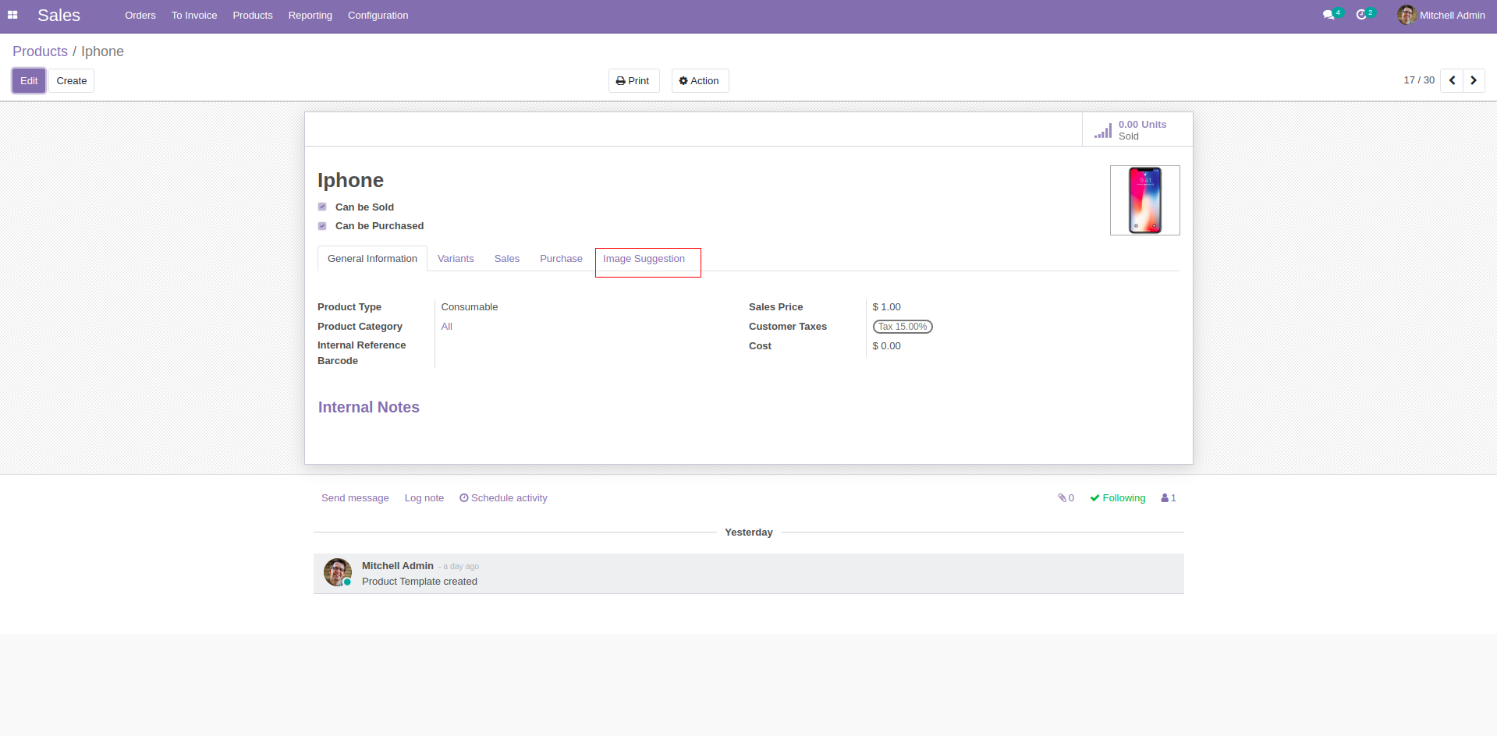
Task: Go to next record arrow
Action: point(1474,80)
